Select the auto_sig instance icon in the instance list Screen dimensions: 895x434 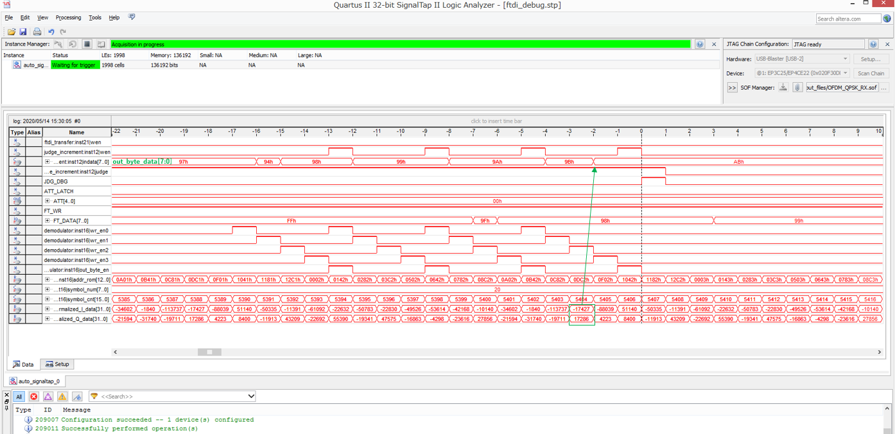click(x=17, y=65)
